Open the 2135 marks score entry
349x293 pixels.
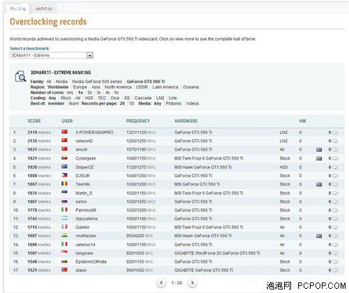[39, 141]
